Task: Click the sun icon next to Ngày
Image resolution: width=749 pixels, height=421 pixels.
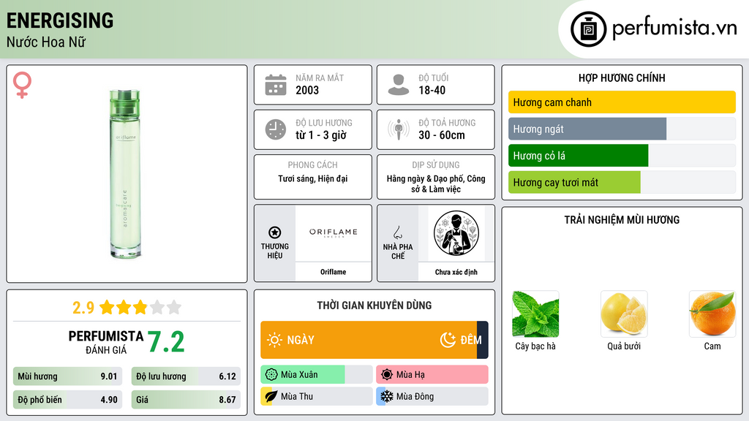Action: [x=274, y=340]
